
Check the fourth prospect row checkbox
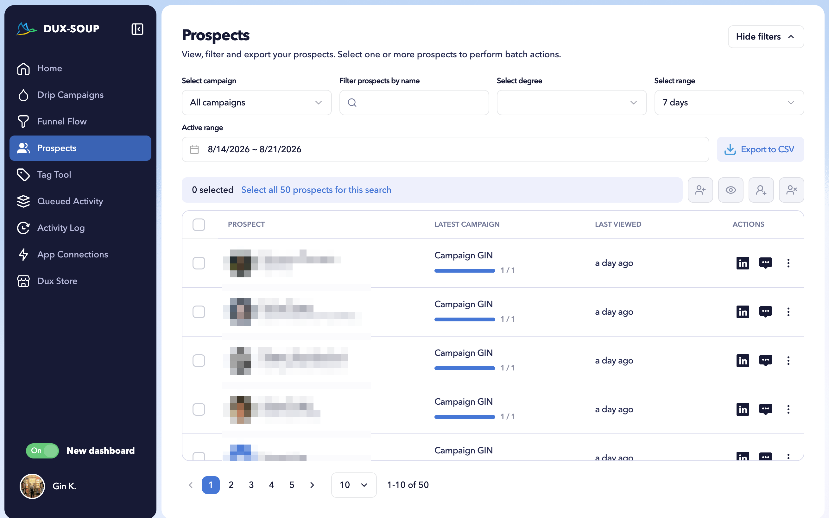click(199, 409)
